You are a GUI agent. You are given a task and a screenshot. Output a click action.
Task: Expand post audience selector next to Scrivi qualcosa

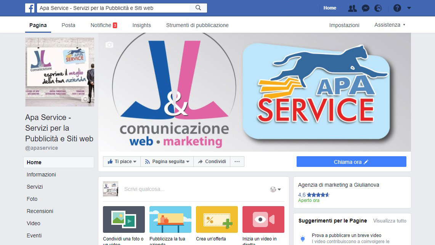tap(275, 189)
